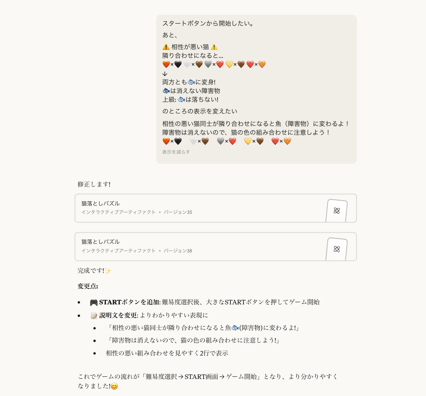The height and width of the screenshot is (396, 426).
Task: Click the ⚠️ warning emoji before 相性が悪い猫
Action: point(165,47)
